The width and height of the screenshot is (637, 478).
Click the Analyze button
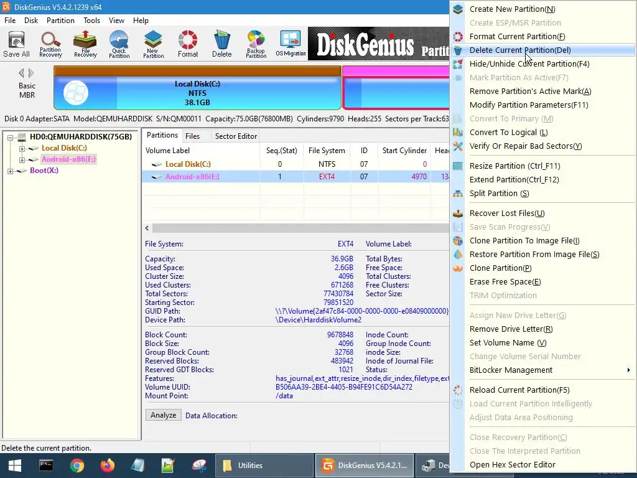(x=164, y=415)
